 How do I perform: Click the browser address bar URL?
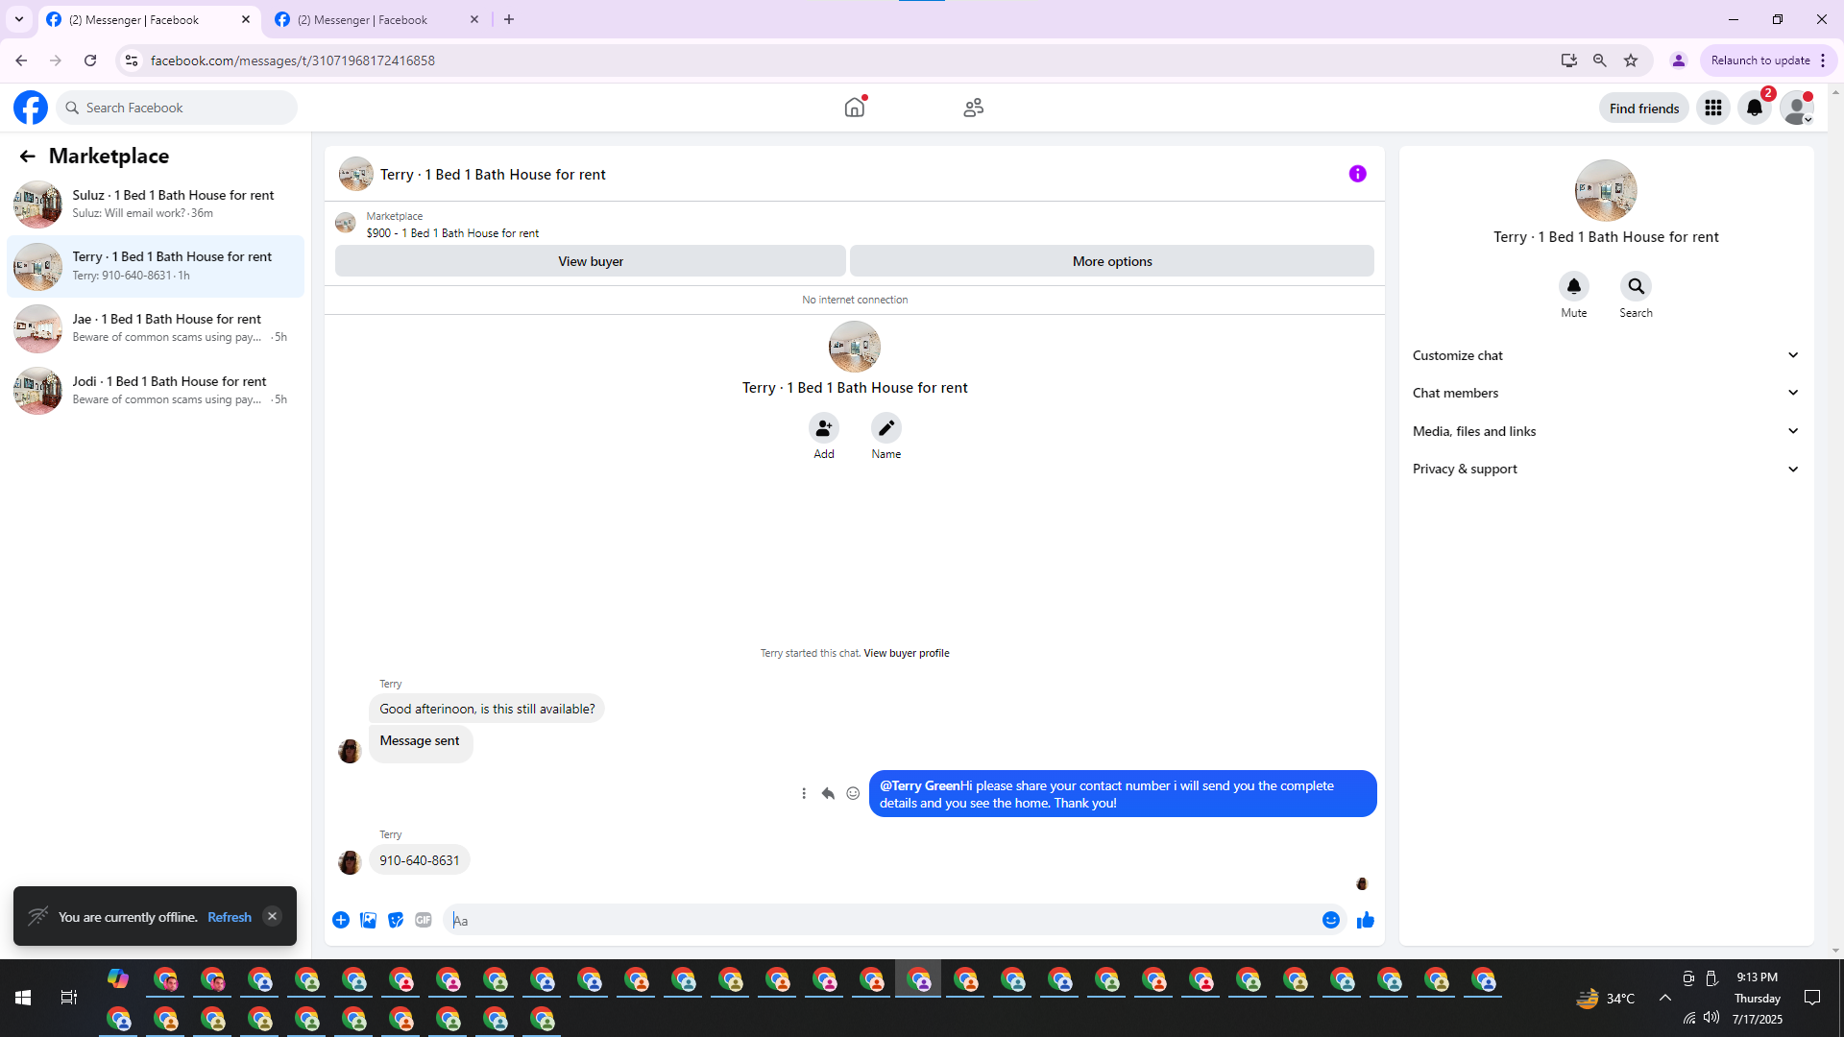(x=293, y=60)
